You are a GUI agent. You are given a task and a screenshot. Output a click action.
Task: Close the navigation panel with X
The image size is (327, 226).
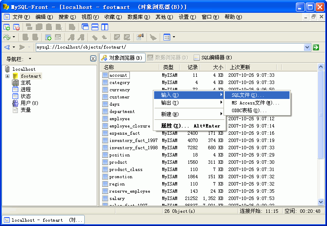point(93,58)
